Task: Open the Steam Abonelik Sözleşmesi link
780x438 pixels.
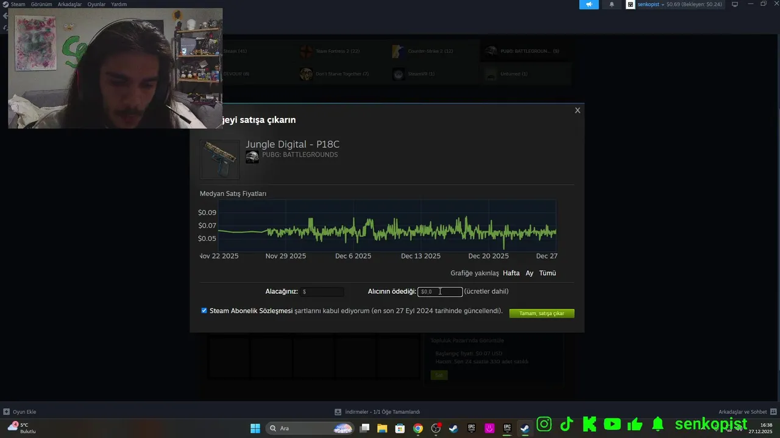Action: [251, 311]
